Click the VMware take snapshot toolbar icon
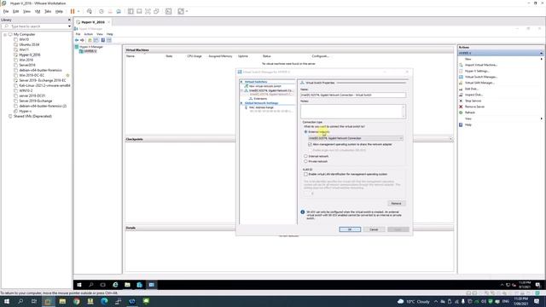 click(102, 11)
